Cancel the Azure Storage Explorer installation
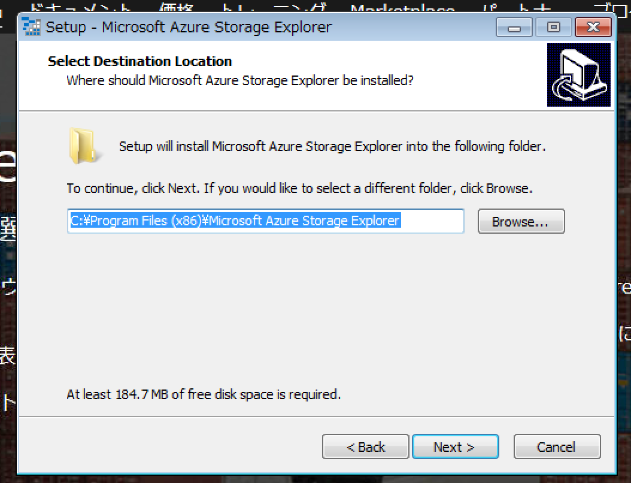631x483 pixels. coord(557,446)
